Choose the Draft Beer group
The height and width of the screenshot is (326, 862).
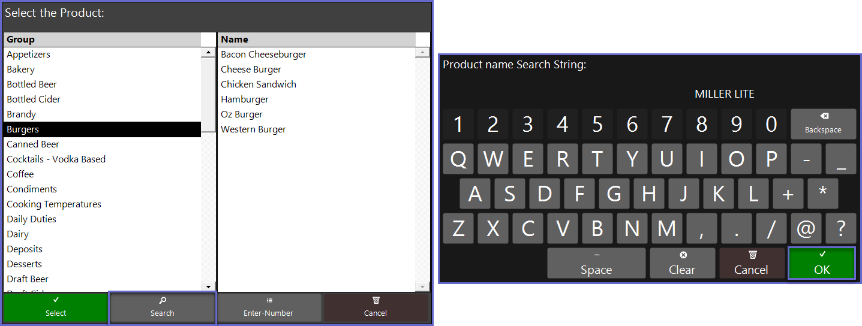point(28,279)
